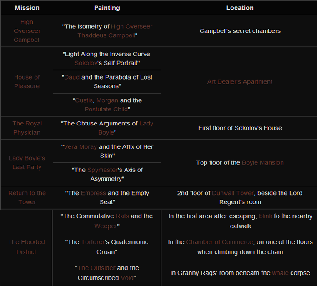Open the Postulate Child link

click(106, 109)
